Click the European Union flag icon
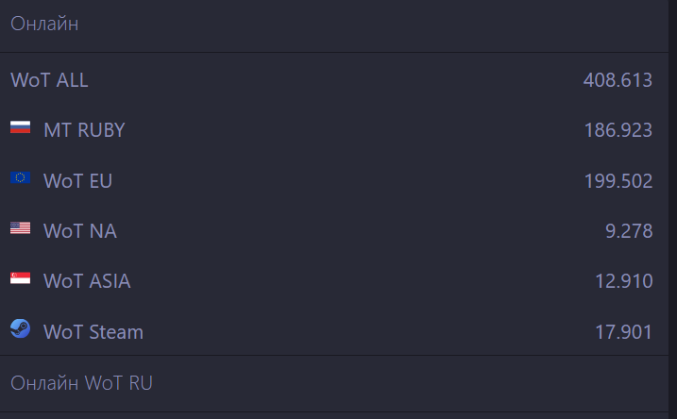This screenshot has width=677, height=419. click(20, 178)
